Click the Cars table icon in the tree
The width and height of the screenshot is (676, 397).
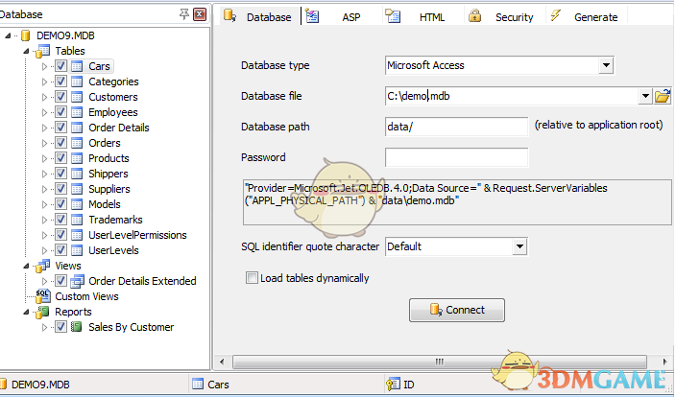(77, 66)
